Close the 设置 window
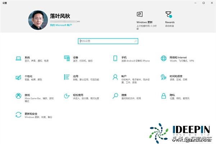This screenshot has width=216, height=146. click(212, 3)
